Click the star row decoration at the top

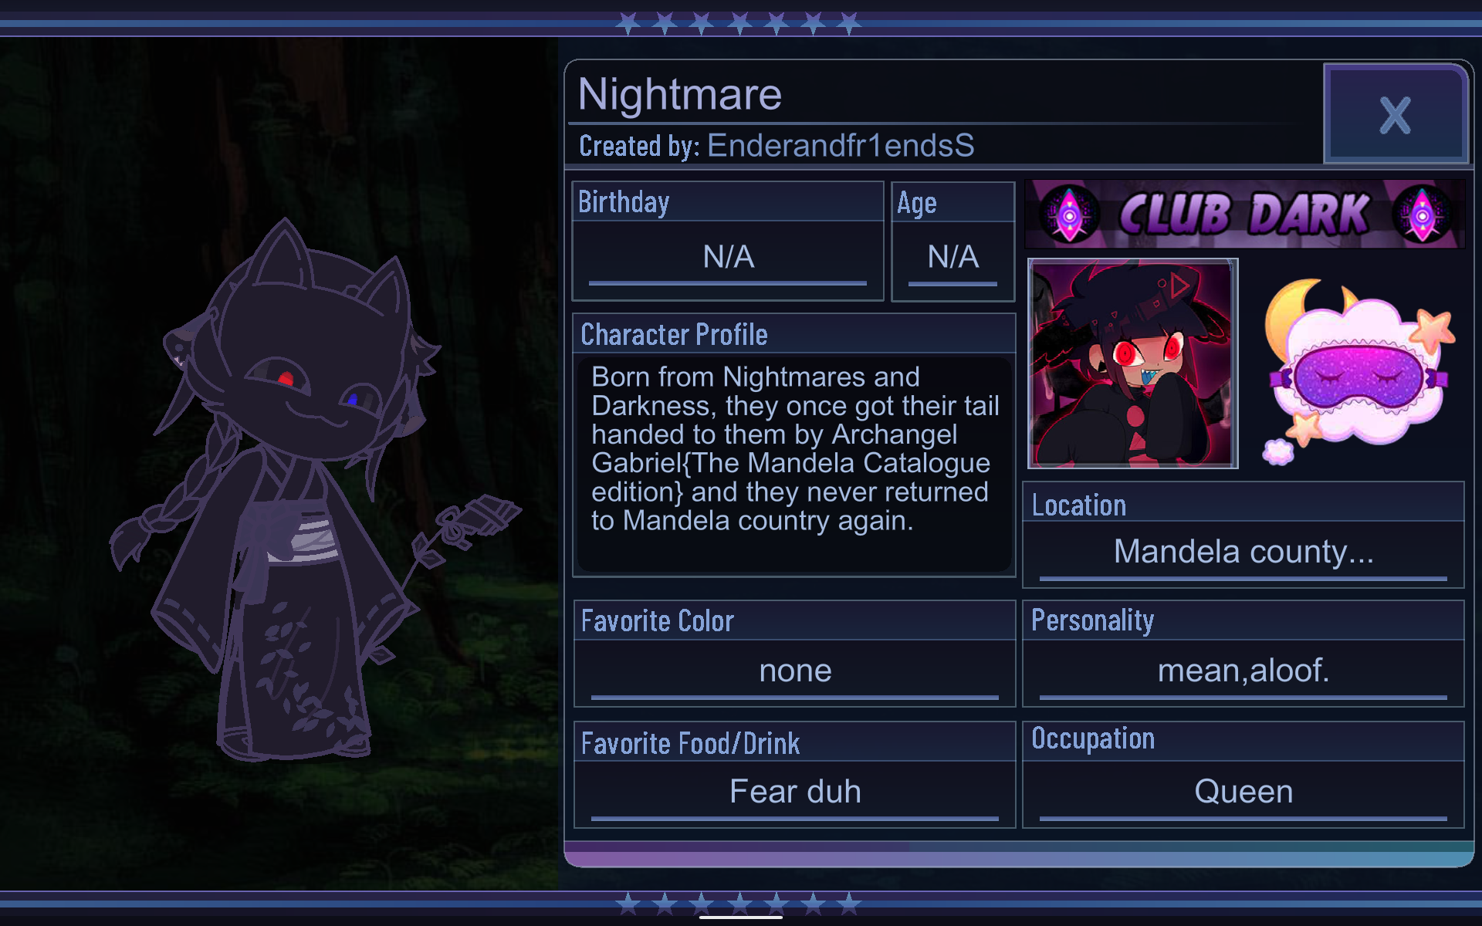coord(739,24)
